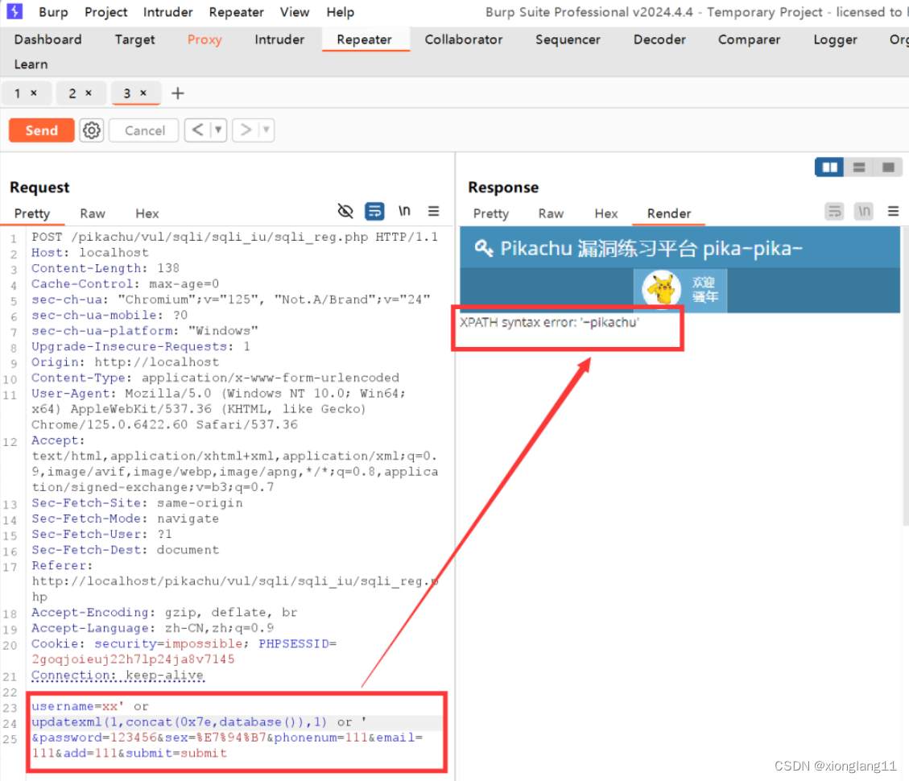This screenshot has width=909, height=781.
Task: Switch to Comparer tab
Action: point(749,39)
